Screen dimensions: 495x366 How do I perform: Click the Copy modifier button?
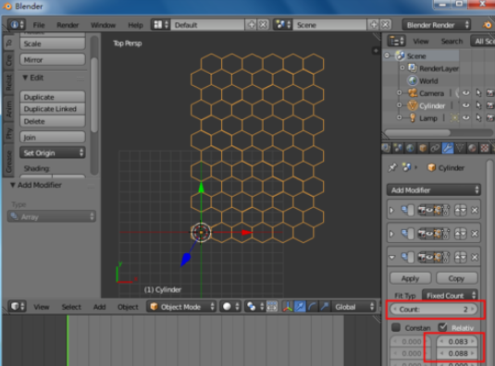[x=456, y=278]
